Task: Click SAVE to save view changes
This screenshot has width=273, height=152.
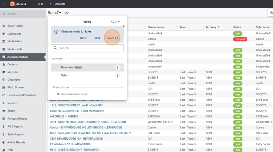Action: [97, 38]
